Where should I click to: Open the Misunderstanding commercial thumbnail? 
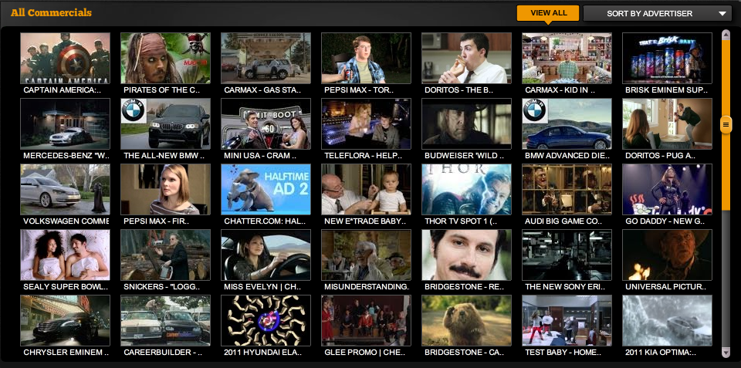tap(366, 255)
